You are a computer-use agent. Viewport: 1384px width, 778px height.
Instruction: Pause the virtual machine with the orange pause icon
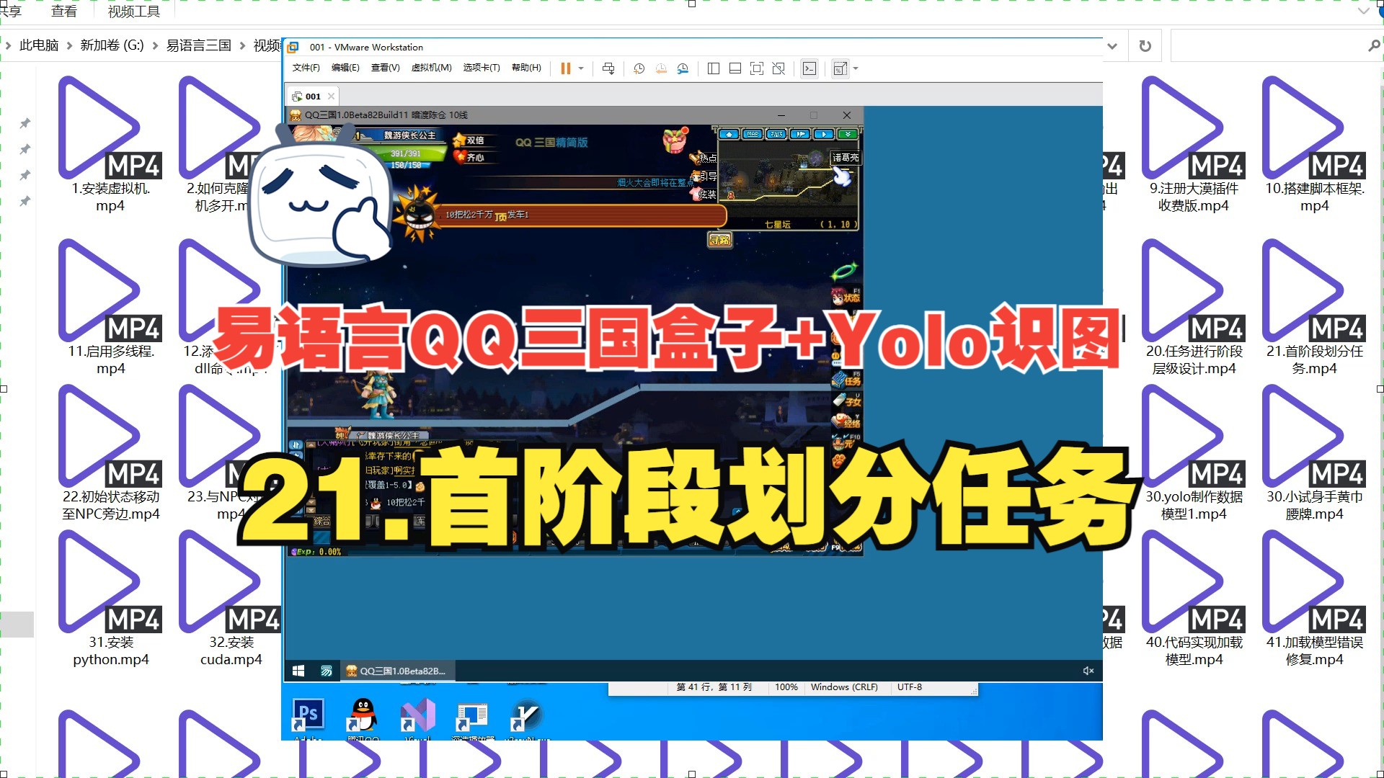click(x=566, y=68)
